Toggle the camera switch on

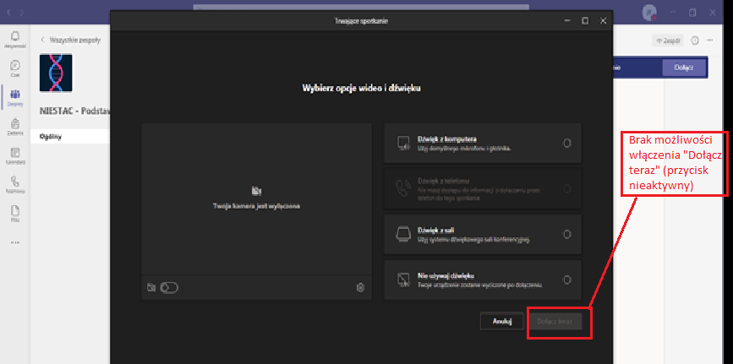[169, 288]
